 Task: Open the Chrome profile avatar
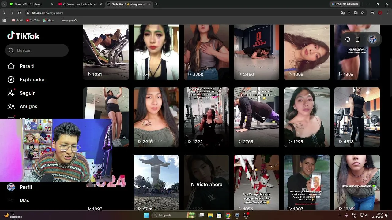(380, 13)
